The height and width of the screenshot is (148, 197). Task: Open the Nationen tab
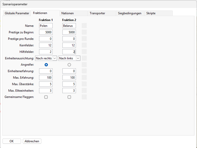click(x=68, y=13)
